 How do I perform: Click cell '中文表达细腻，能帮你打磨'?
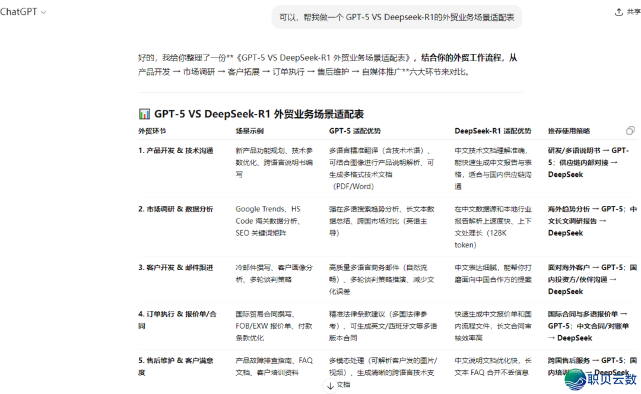[x=493, y=274]
